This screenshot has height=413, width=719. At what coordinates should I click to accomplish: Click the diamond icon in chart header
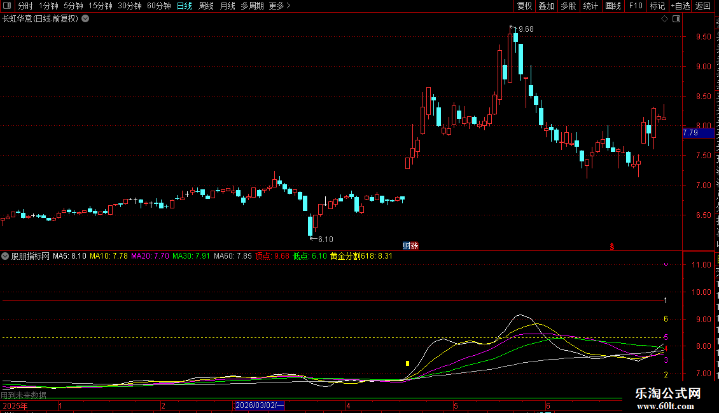664,19
